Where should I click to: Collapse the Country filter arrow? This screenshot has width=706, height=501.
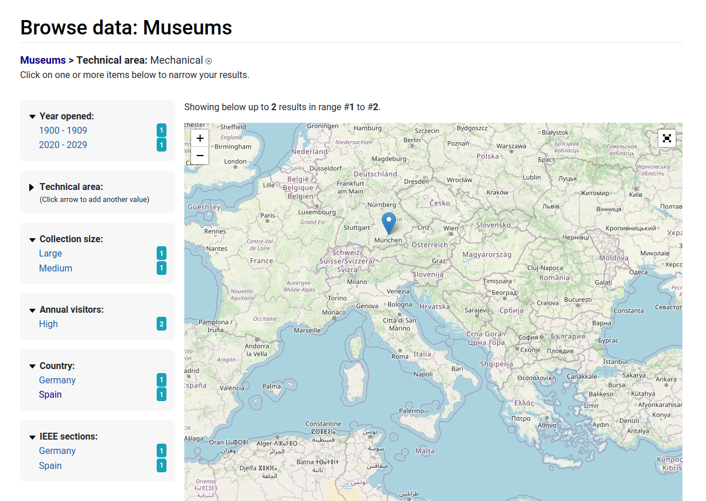(x=32, y=366)
